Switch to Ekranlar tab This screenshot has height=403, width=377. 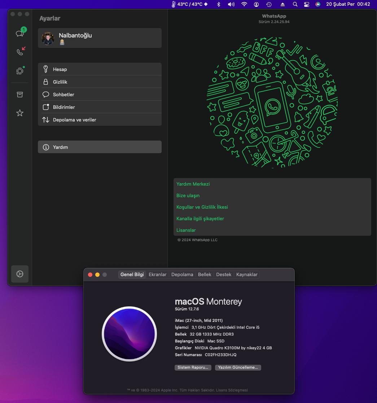157,274
